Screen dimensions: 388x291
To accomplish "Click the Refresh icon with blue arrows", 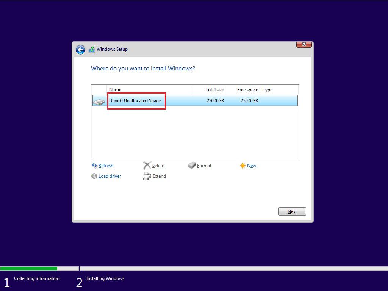I will 94,166.
